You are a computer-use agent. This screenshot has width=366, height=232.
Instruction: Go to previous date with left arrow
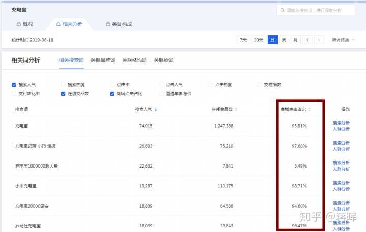(308, 40)
